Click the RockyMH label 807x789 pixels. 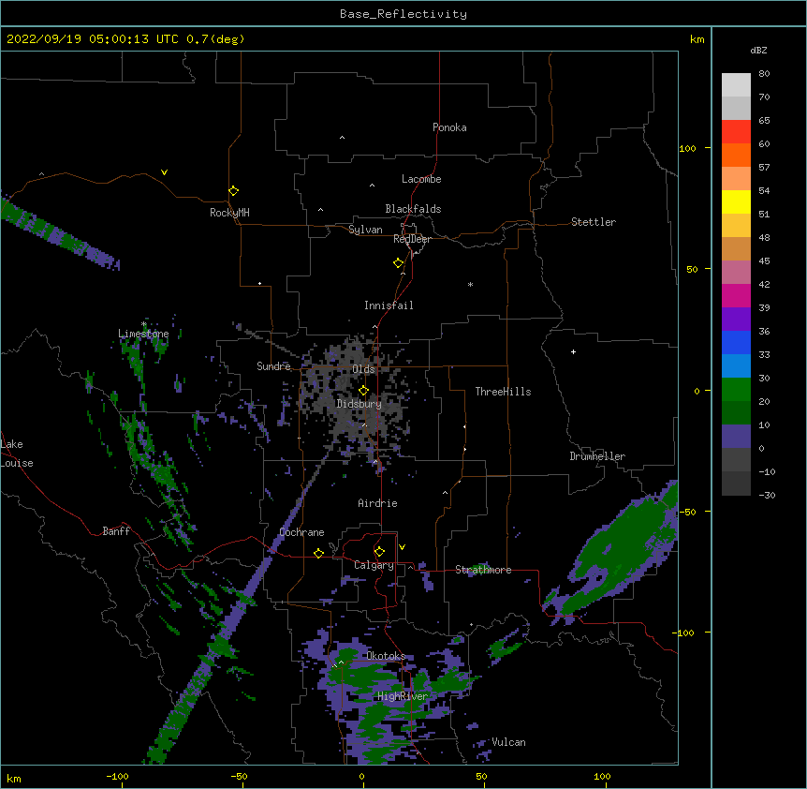click(229, 213)
